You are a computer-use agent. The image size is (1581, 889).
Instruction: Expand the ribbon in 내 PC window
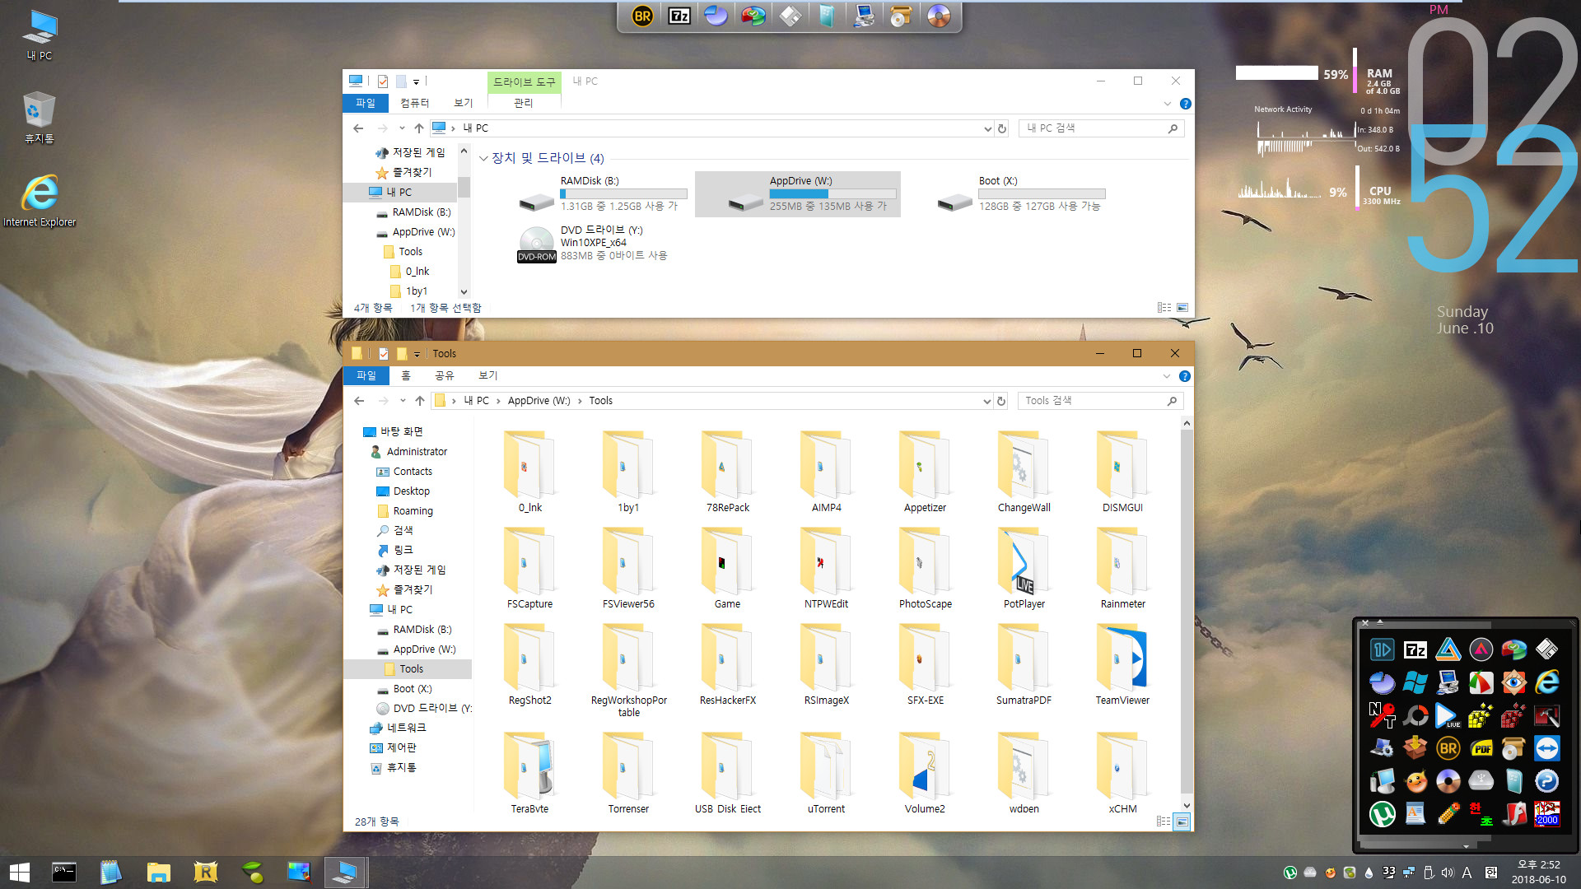(1167, 104)
